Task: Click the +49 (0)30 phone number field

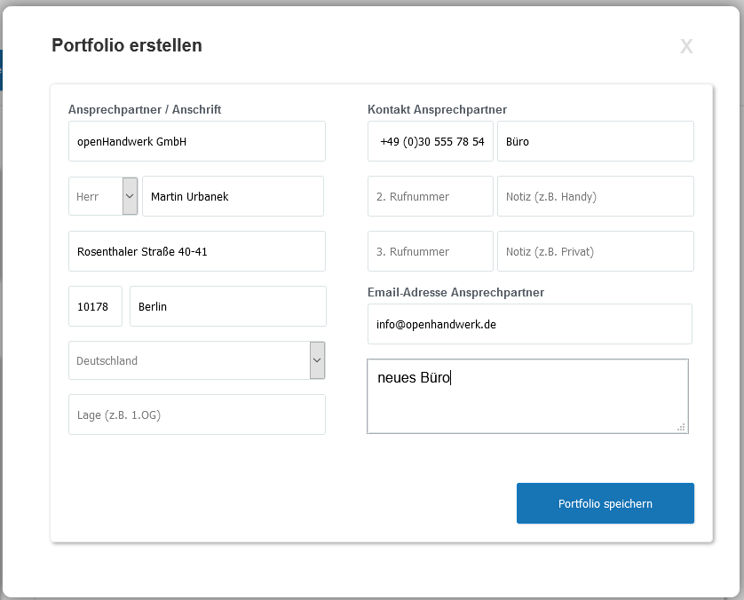Action: pyautogui.click(x=431, y=141)
